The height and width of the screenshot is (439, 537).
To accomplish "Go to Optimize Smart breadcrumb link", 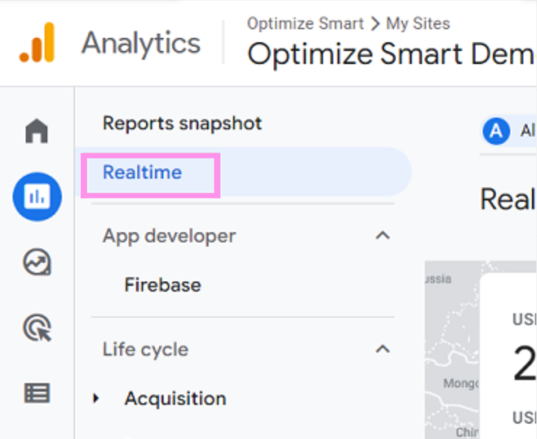I will 305,24.
